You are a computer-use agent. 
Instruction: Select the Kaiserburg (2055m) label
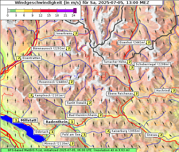pyautogui.click(x=126, y=131)
